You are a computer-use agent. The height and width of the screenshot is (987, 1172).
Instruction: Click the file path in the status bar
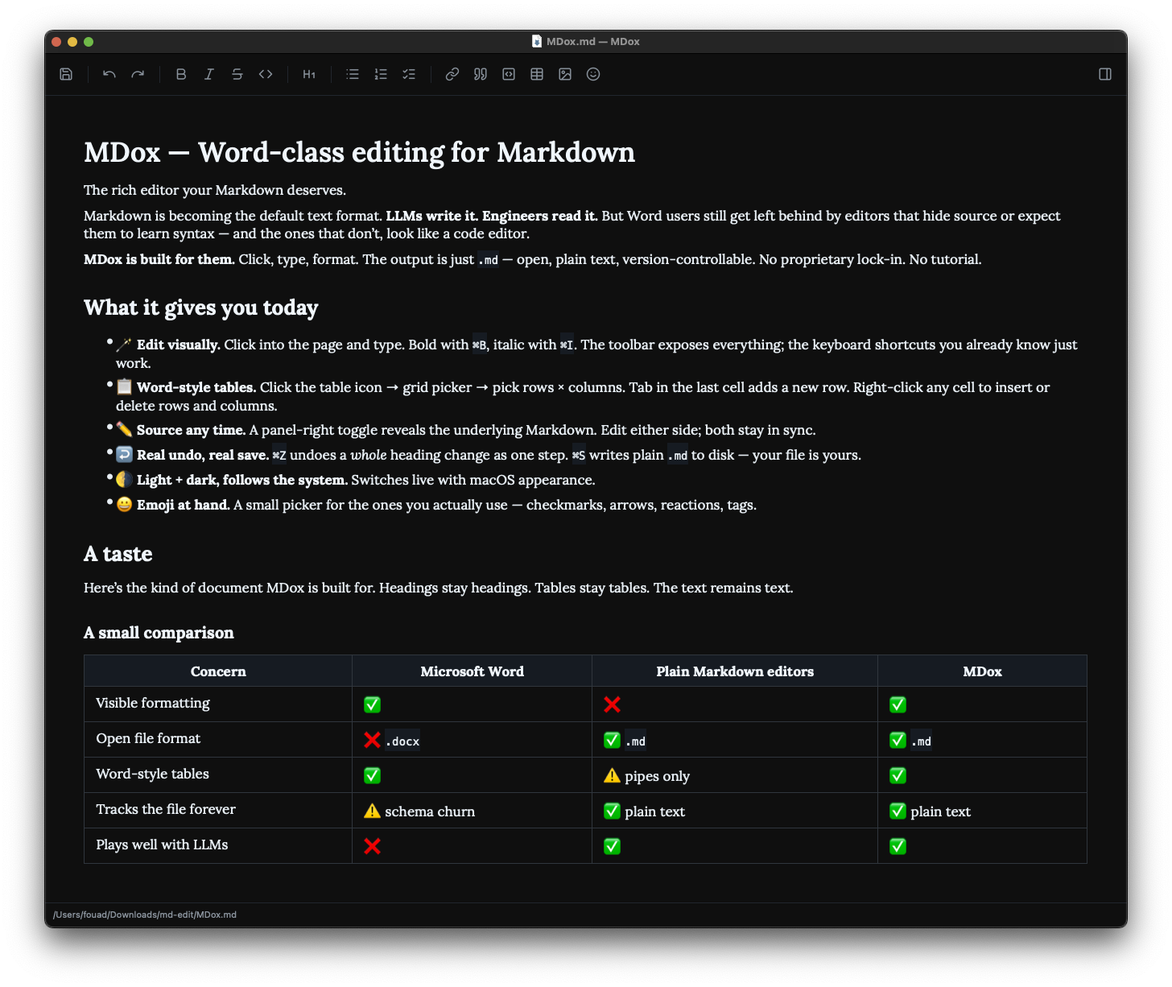tap(145, 915)
